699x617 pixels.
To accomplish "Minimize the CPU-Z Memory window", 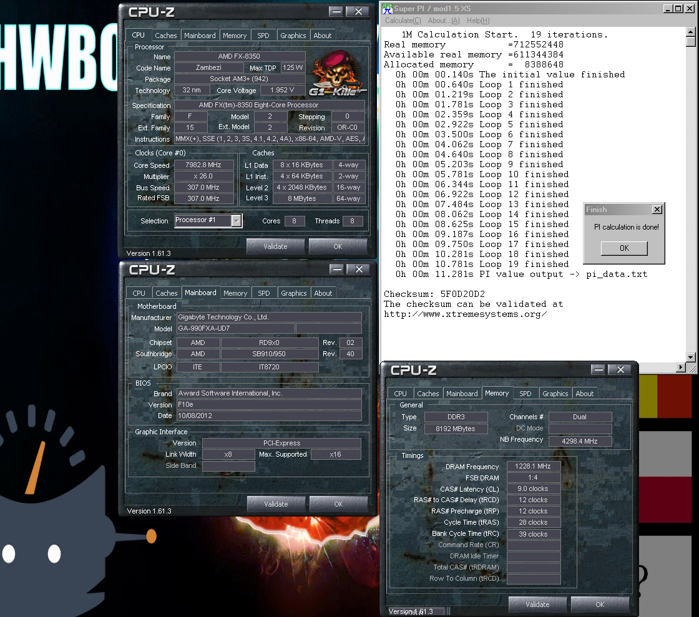I will tap(599, 369).
